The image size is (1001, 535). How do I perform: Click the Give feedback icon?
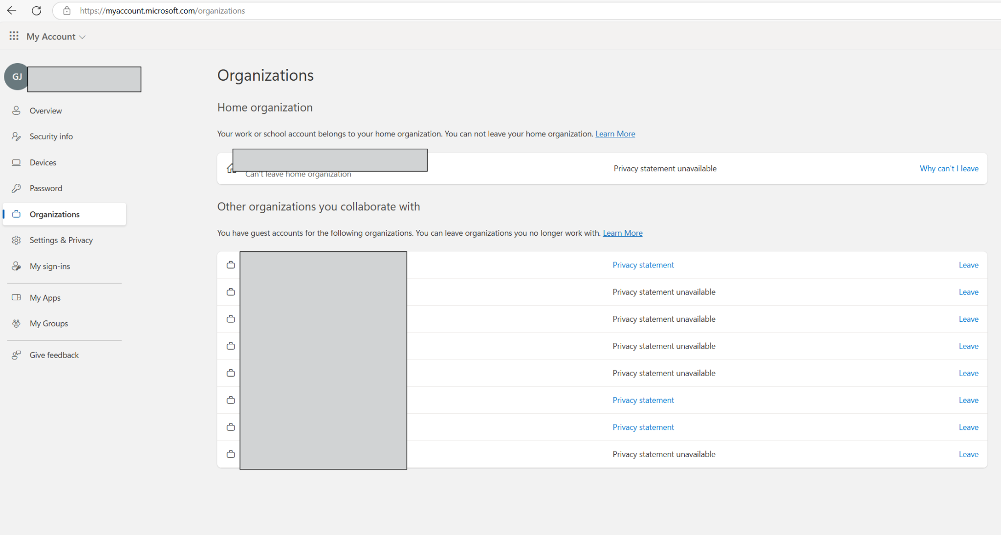coord(16,355)
